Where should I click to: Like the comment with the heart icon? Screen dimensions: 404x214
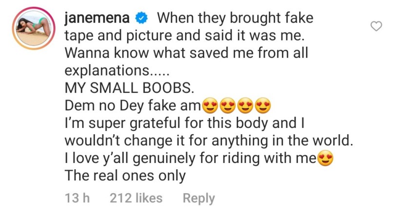(x=376, y=26)
